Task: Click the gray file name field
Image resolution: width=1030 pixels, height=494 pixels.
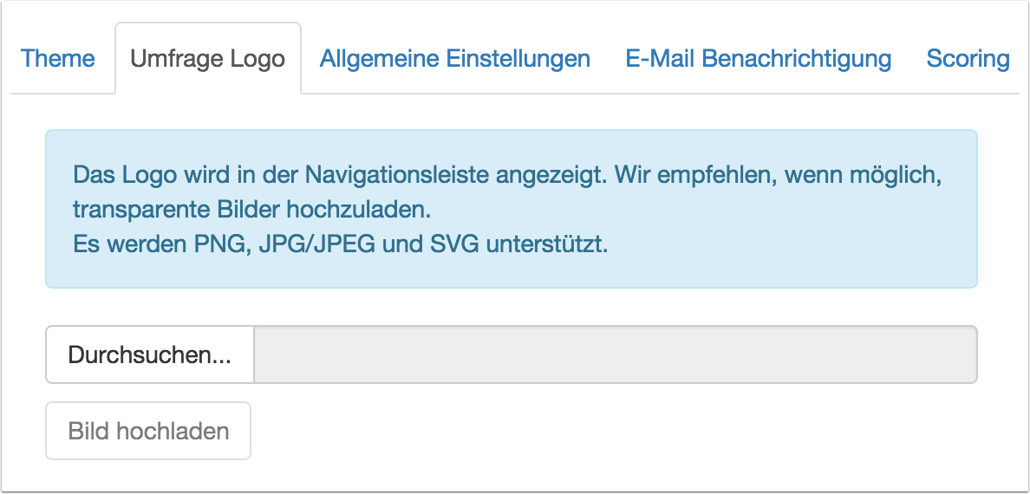Action: pyautogui.click(x=615, y=354)
